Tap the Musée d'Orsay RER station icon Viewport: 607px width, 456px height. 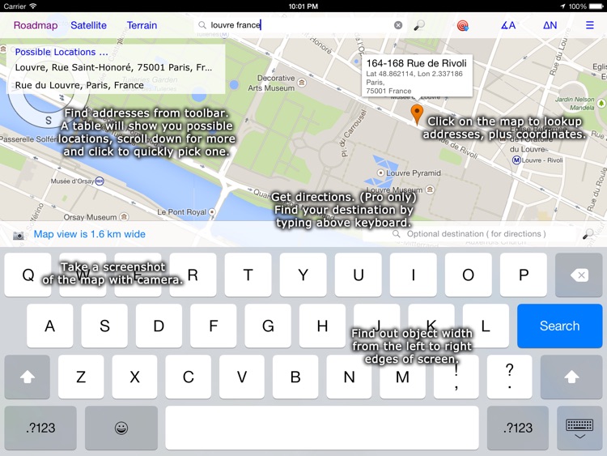click(100, 181)
